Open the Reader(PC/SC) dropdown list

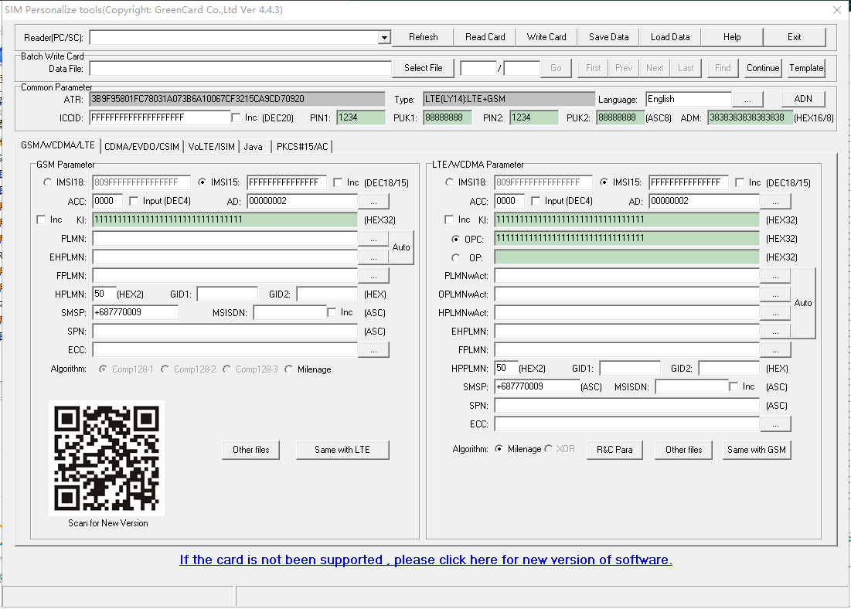(383, 37)
